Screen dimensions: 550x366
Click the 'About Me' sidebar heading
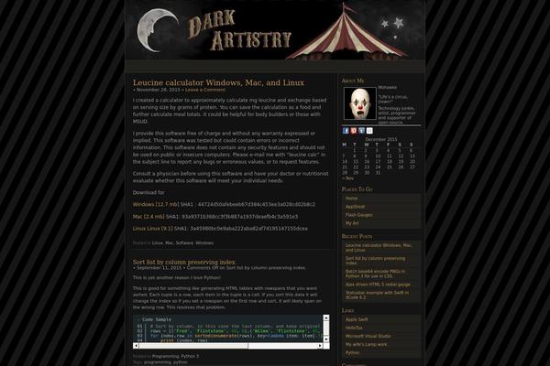coord(353,81)
